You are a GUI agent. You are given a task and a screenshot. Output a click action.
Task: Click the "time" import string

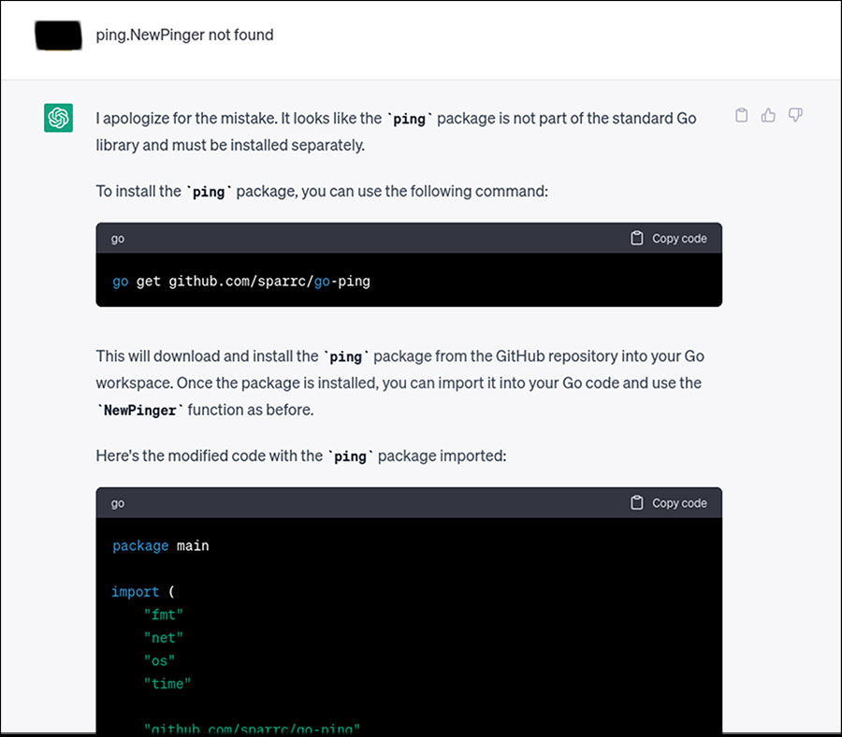pyautogui.click(x=168, y=684)
